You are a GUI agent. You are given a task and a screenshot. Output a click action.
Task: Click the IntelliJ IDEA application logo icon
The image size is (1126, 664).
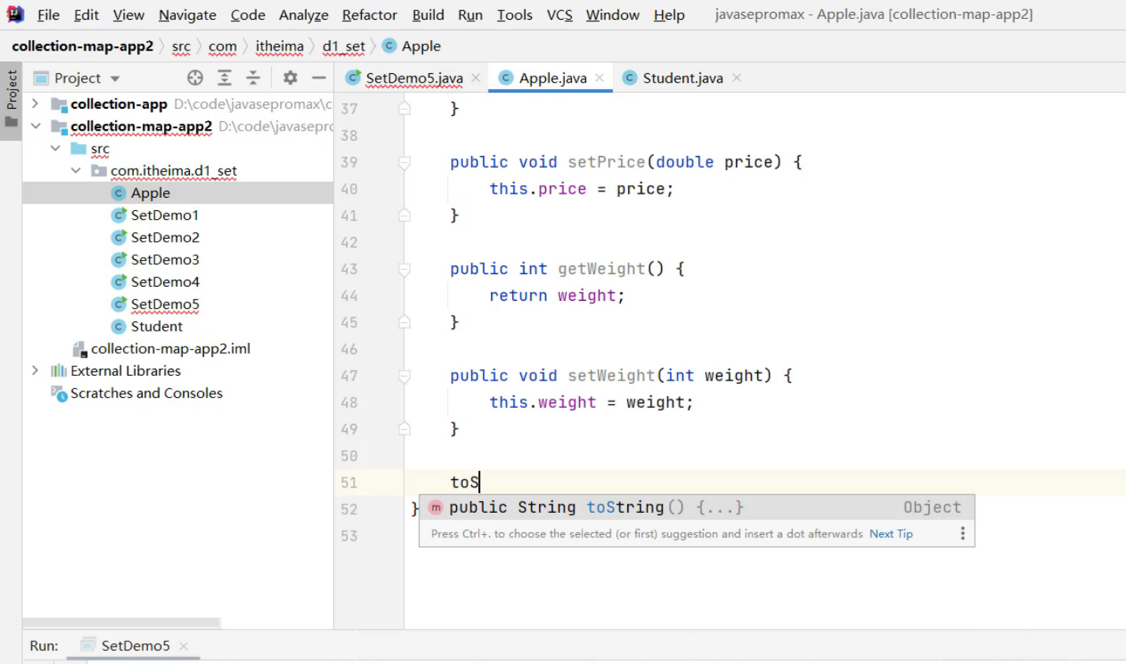(15, 14)
